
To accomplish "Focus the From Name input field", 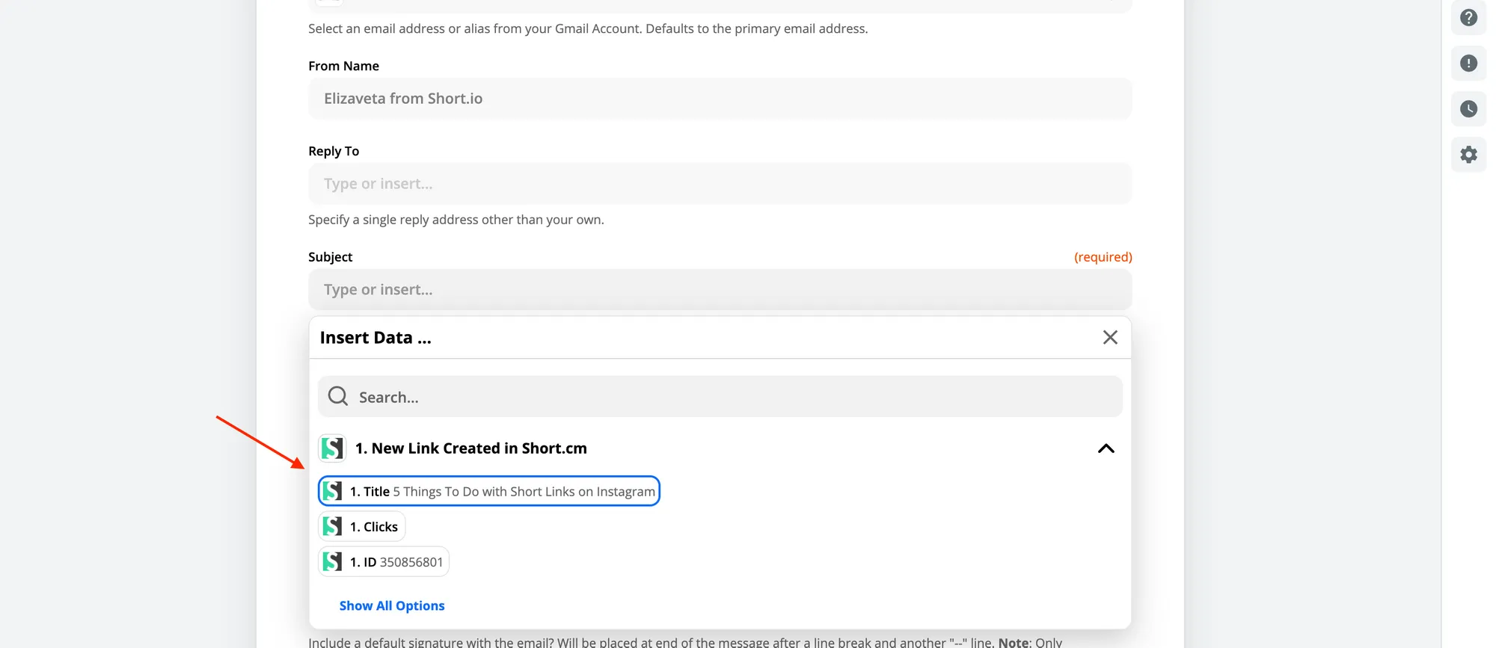I will pos(720,99).
